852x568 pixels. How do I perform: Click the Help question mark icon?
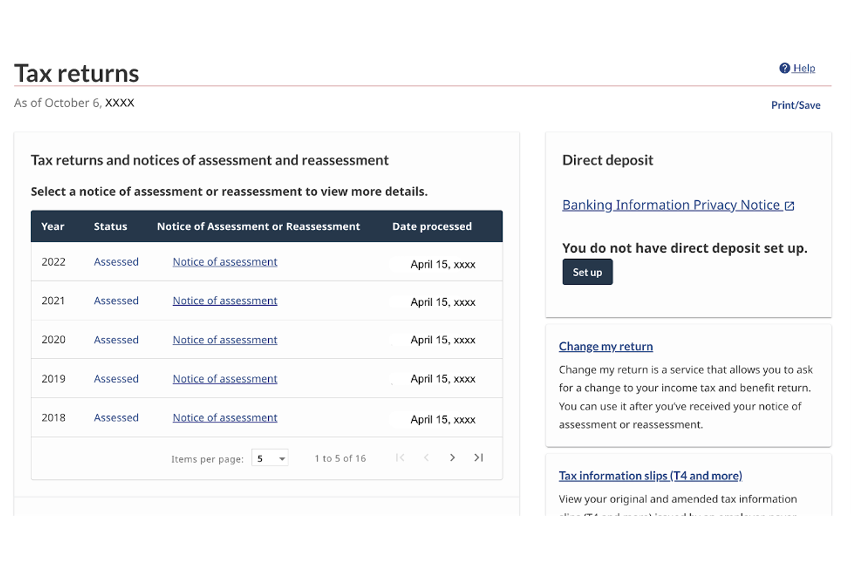tap(785, 68)
